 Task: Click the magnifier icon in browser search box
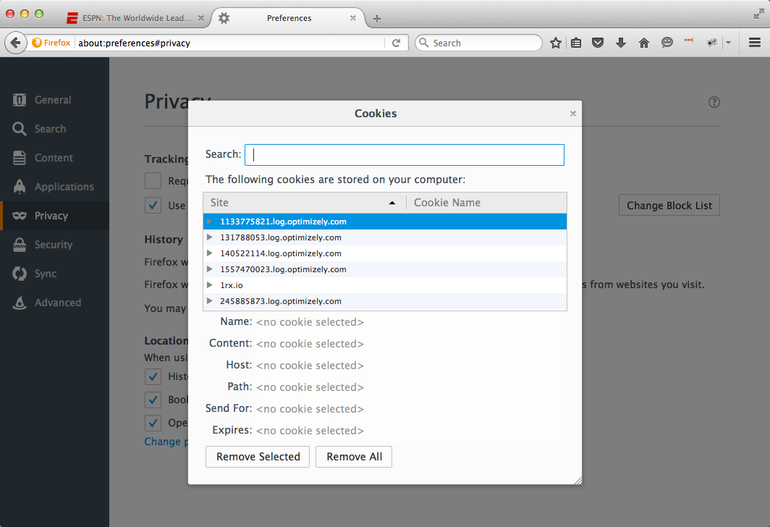[x=424, y=43]
